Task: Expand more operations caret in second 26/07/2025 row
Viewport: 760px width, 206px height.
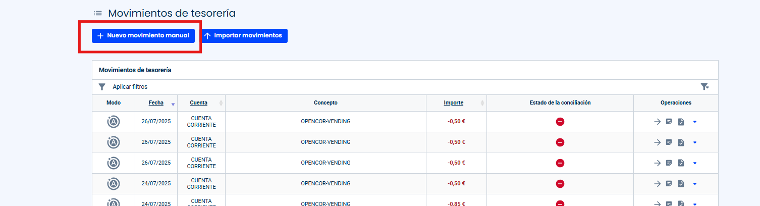Action: point(695,142)
